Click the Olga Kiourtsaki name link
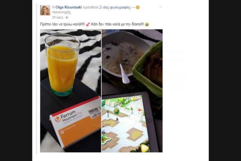Viewport: 241px width, 161px height. [x=69, y=7]
